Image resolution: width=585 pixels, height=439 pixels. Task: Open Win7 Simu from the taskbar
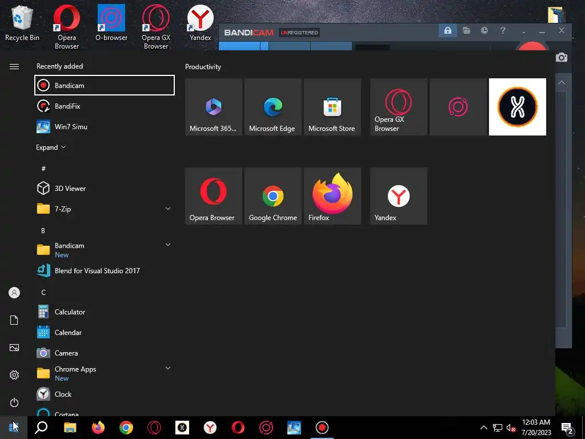tap(294, 428)
